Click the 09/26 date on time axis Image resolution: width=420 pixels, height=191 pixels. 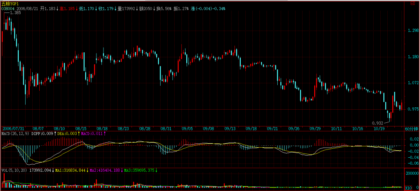pyautogui.click(x=293, y=129)
